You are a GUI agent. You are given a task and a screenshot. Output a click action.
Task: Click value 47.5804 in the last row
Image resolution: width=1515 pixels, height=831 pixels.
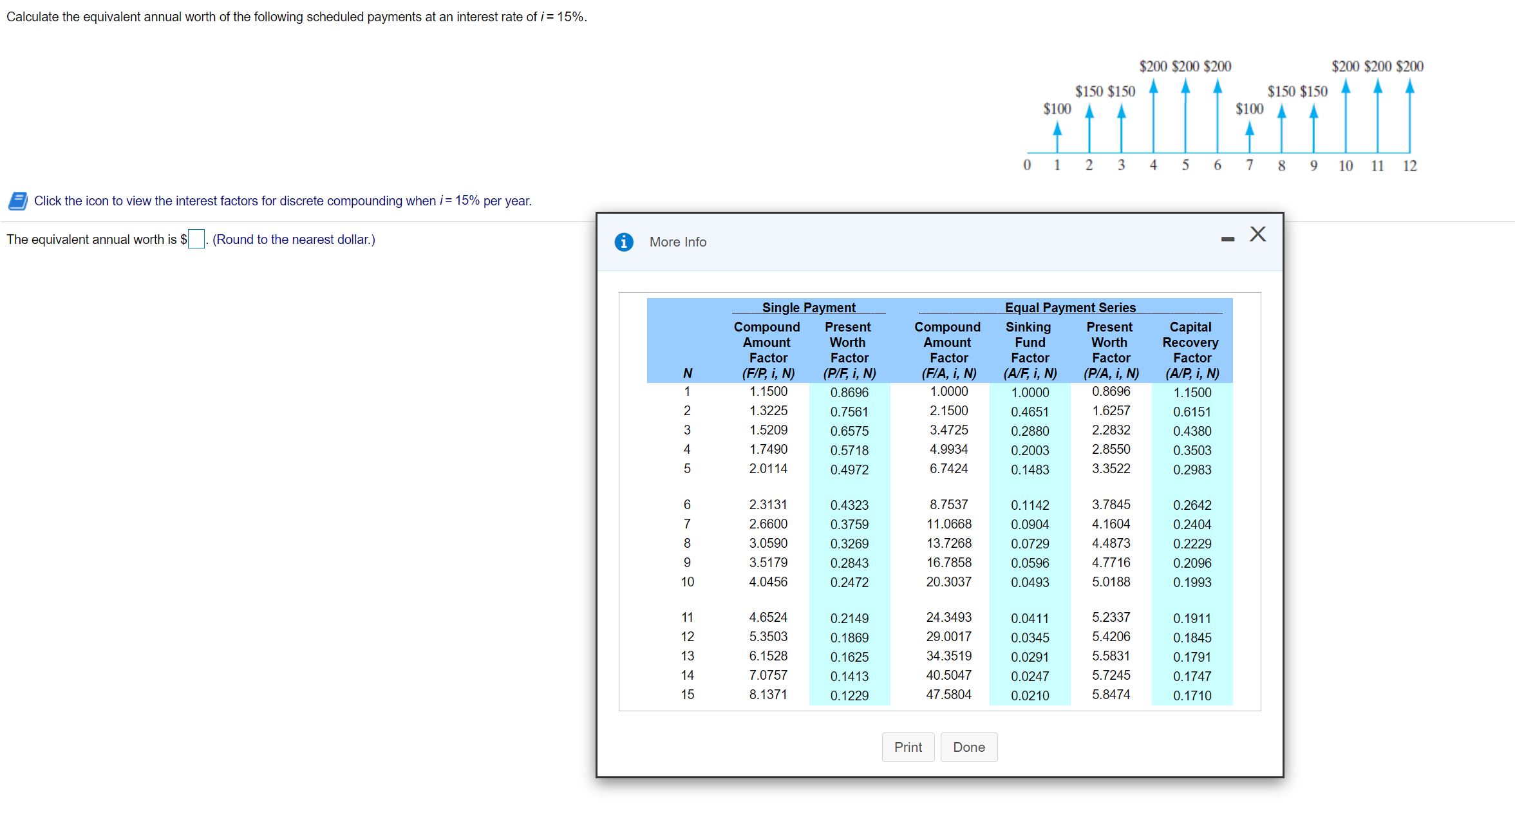949,695
